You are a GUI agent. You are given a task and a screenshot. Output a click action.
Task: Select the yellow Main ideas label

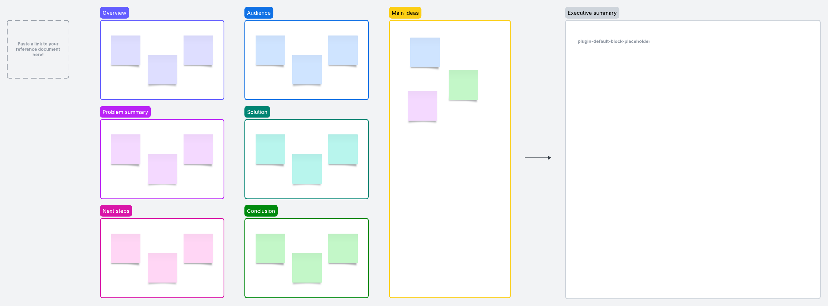pyautogui.click(x=405, y=13)
